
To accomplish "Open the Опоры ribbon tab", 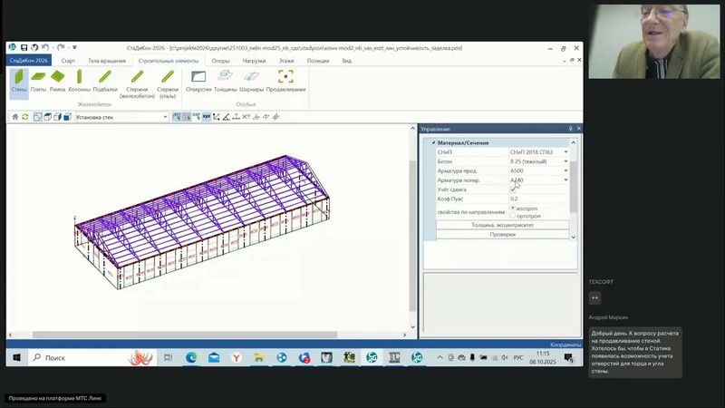I will (x=220, y=61).
